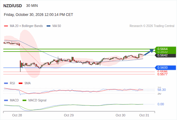Click the MA 20 + Bollinger Bands legend swatch
This screenshot has width=177, height=120.
(x=6, y=26)
